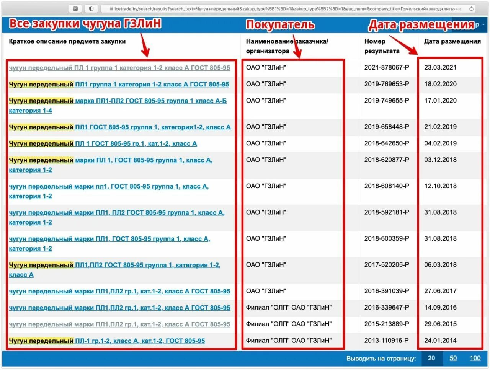Open link 'ПЛ 1 ГОСТ 805-95 гр.1, кат.1-2, класс А'
490x370 pixels.
point(136,143)
